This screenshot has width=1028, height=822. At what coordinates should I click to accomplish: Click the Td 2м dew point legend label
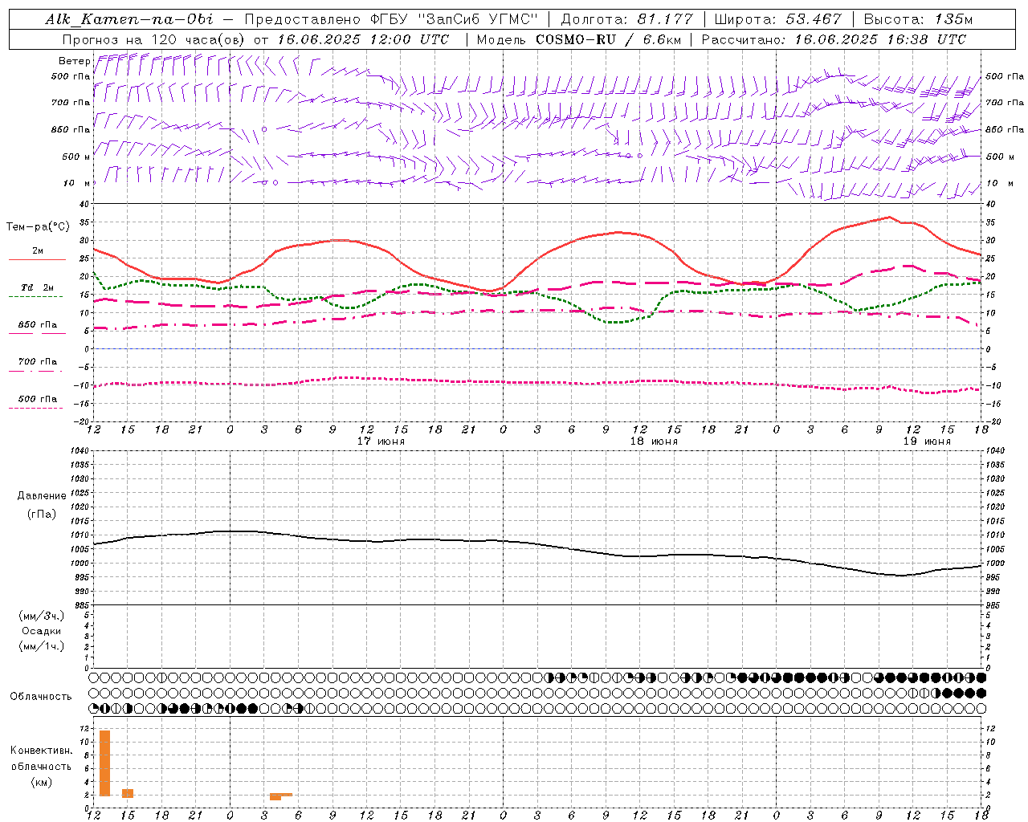point(37,287)
